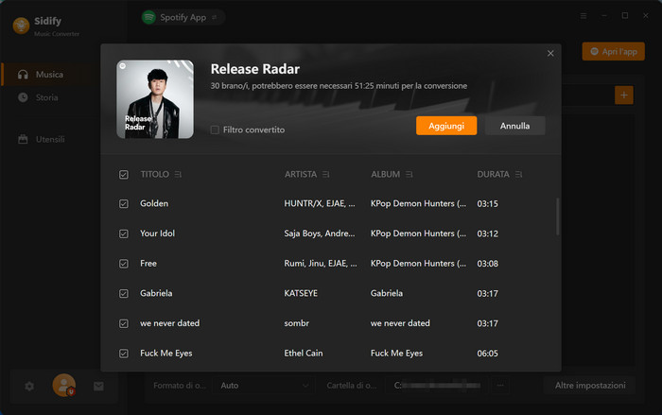
Task: Select the Golden track title
Action: pyautogui.click(x=154, y=203)
